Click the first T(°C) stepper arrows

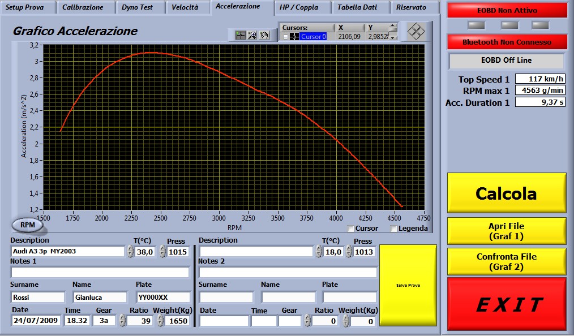(x=130, y=252)
